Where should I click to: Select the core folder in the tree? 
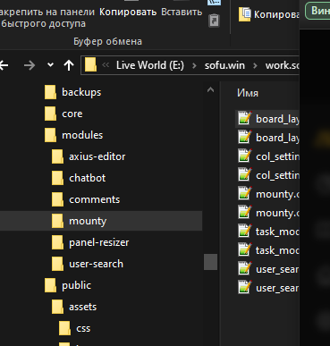coord(72,114)
